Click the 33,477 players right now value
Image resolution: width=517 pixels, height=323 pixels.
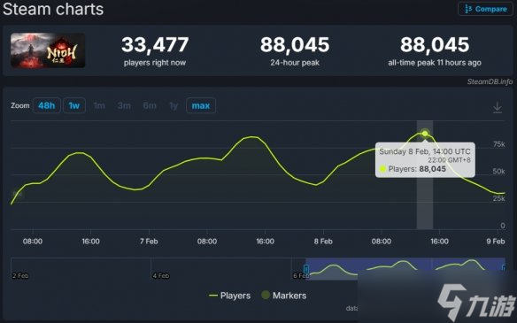155,44
